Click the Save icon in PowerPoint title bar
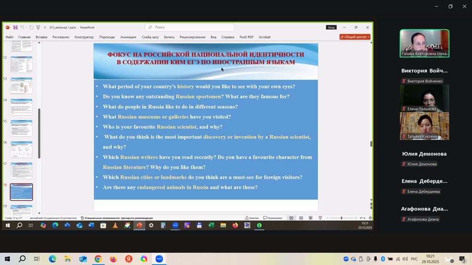The height and width of the screenshot is (265, 472). [x=15, y=28]
